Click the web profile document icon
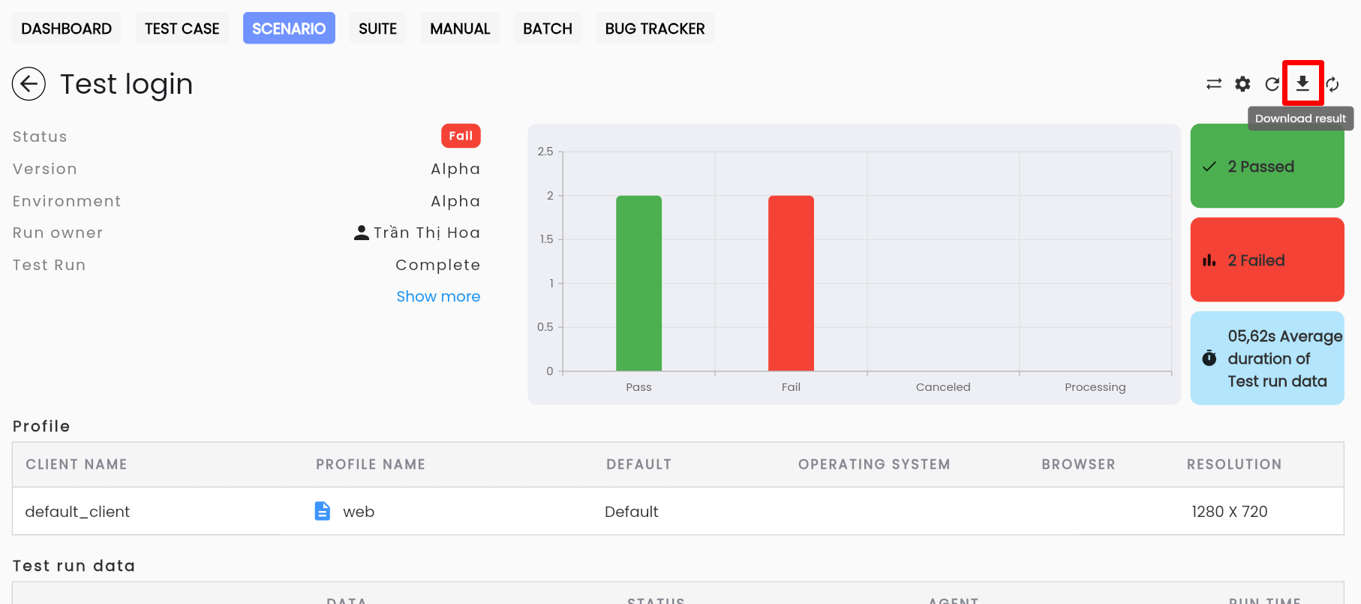 coord(322,511)
